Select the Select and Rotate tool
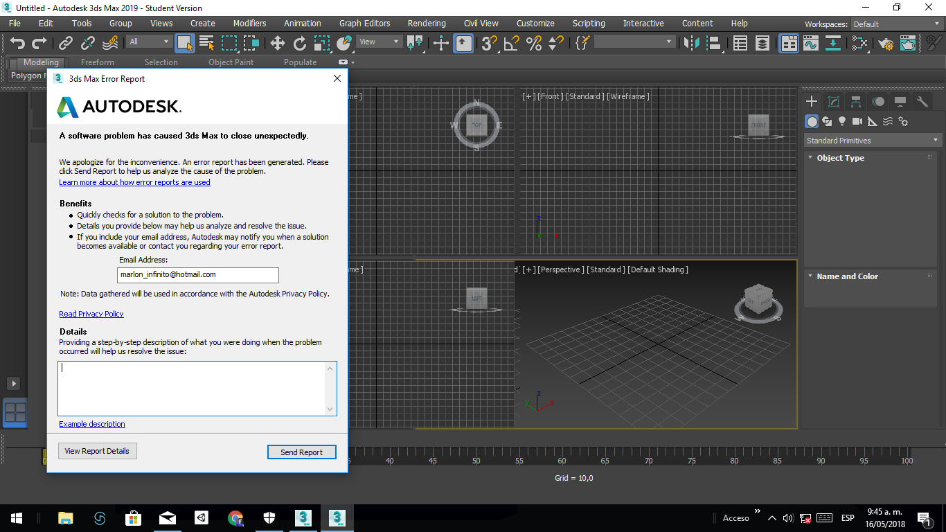This screenshot has height=532, width=946. 300,44
